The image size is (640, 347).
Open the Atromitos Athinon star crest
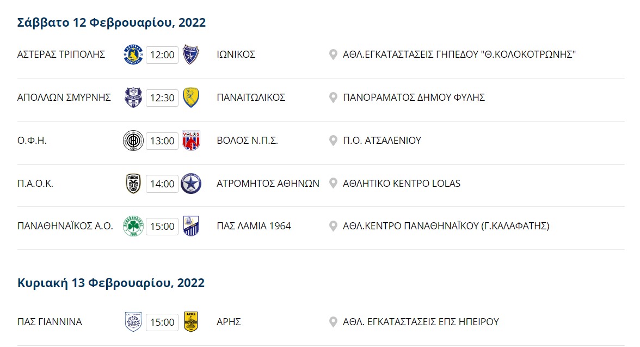coord(190,184)
